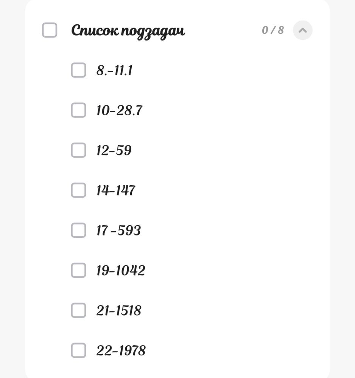Mark the 17-593 item done
355x378 pixels.
click(x=78, y=231)
